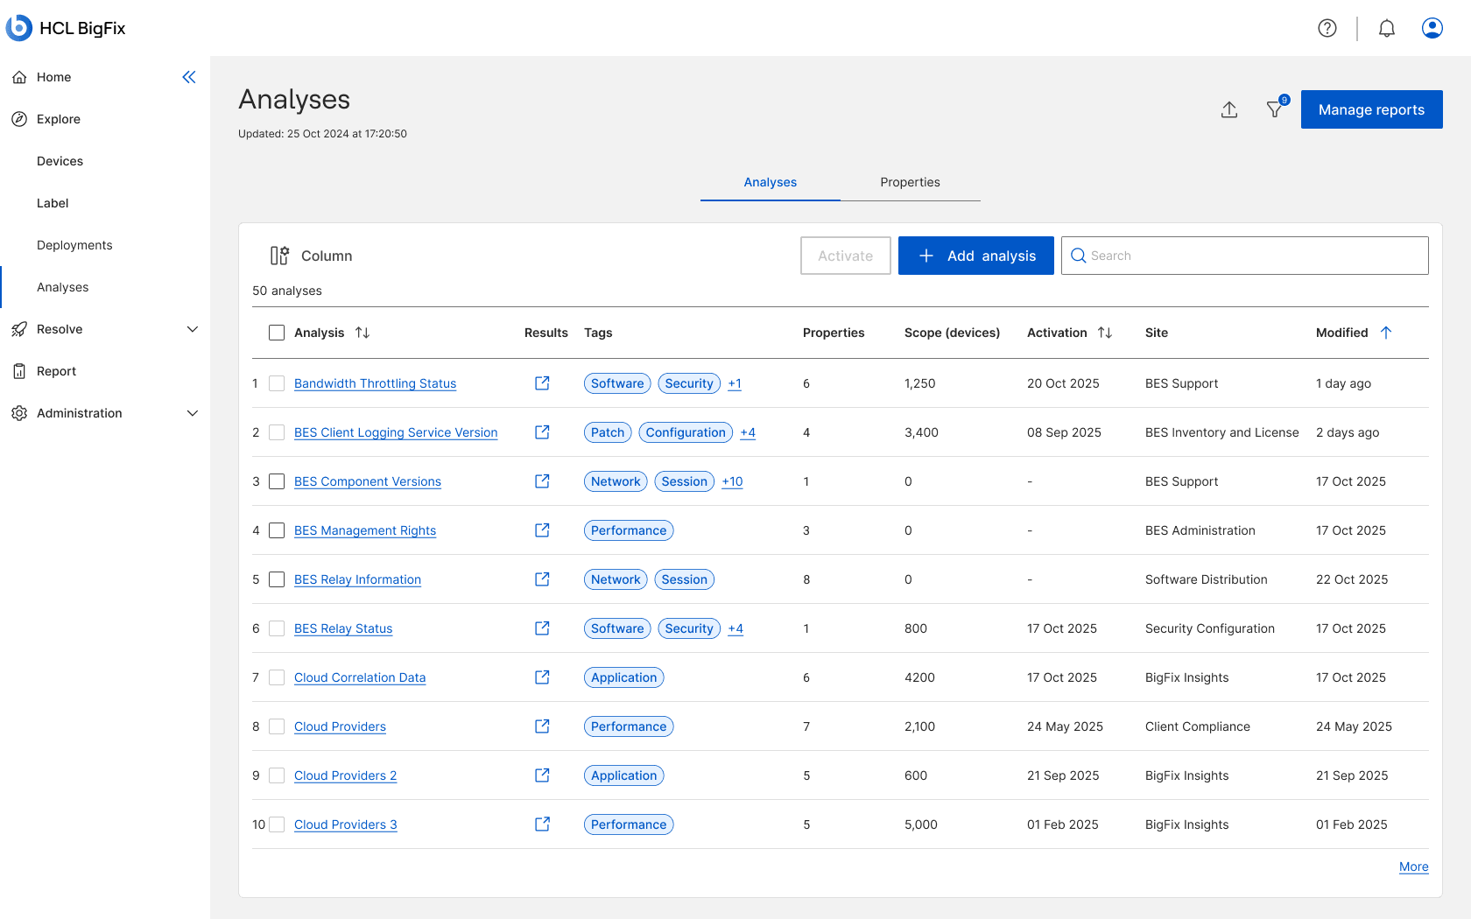1471x919 pixels.
Task: Open the More link below table
Action: (1414, 866)
